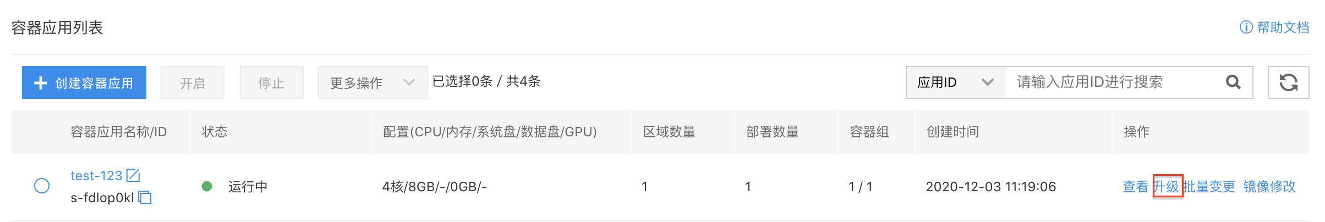Open 帮助文档 help link
The image size is (1325, 222).
pos(1283,27)
